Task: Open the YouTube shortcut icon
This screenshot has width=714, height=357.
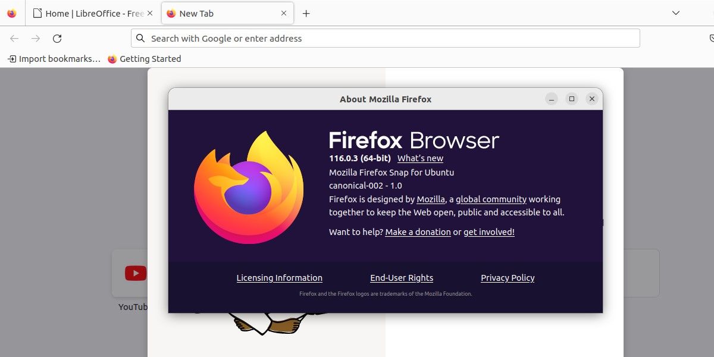Action: (135, 273)
